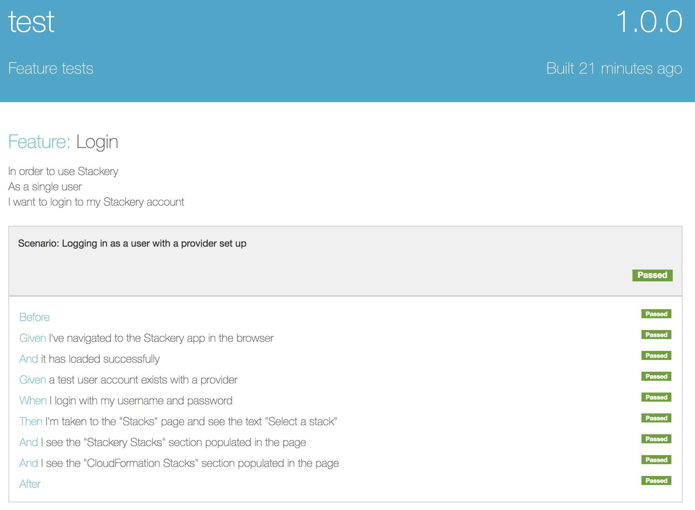This screenshot has height=510, width=695.
Task: Click Passed badge beside the login step
Action: click(656, 397)
